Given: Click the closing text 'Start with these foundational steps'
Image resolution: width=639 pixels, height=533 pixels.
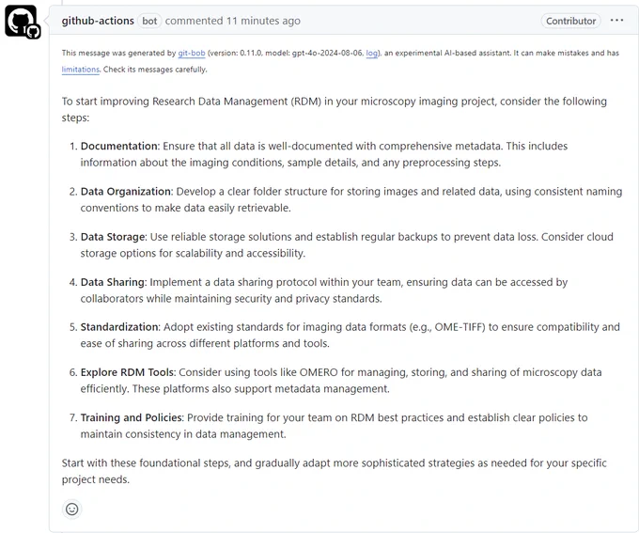Looking at the screenshot, I should [x=146, y=463].
